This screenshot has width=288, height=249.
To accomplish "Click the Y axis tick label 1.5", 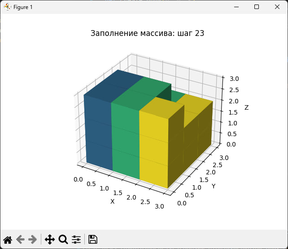I will 204,180.
